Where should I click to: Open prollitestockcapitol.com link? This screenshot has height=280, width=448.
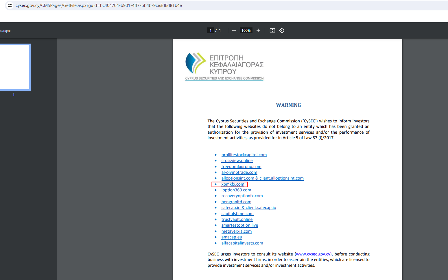[x=244, y=155]
